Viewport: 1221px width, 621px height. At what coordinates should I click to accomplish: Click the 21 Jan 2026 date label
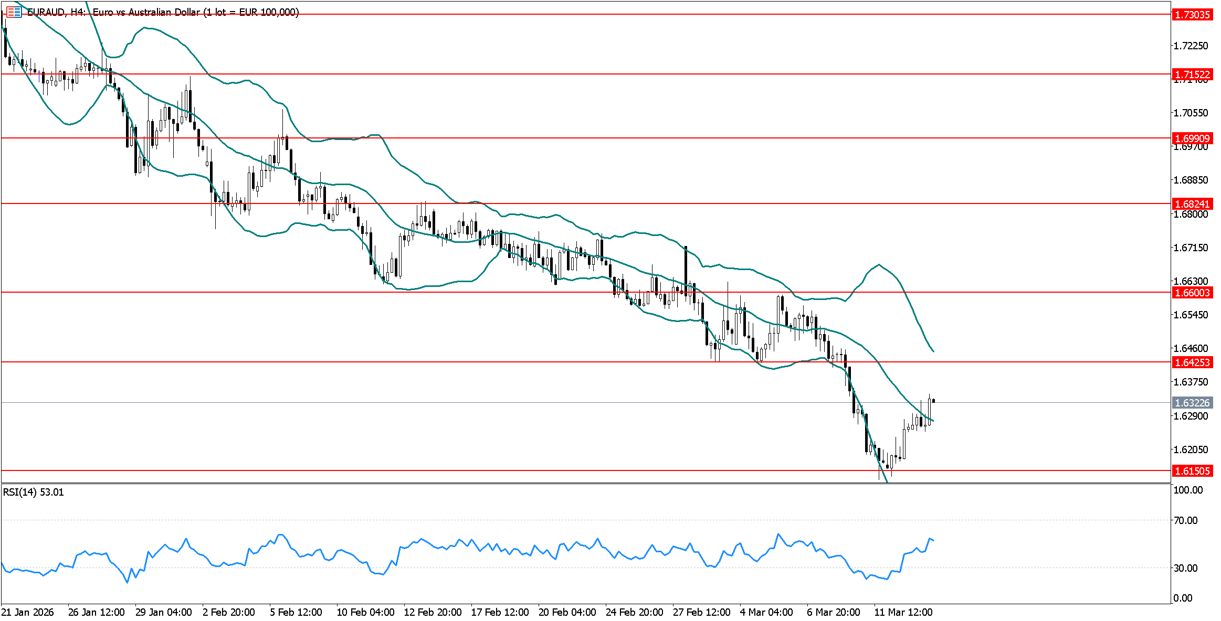tap(27, 612)
